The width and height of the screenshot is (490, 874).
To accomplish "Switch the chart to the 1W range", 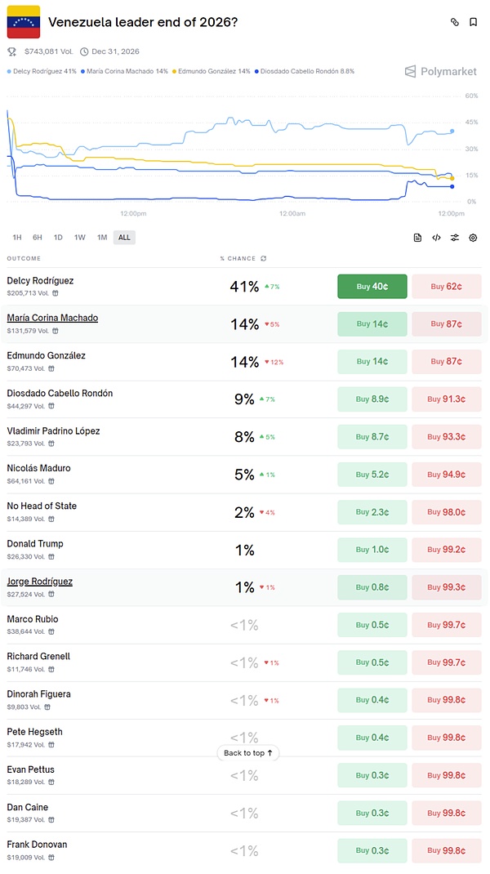I will (x=79, y=238).
